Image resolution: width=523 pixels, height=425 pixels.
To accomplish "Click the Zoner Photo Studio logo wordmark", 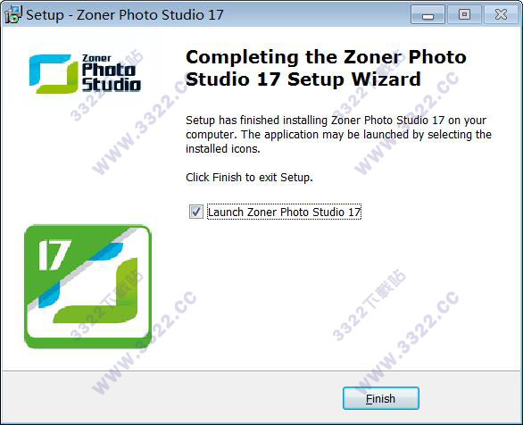I will 111,73.
